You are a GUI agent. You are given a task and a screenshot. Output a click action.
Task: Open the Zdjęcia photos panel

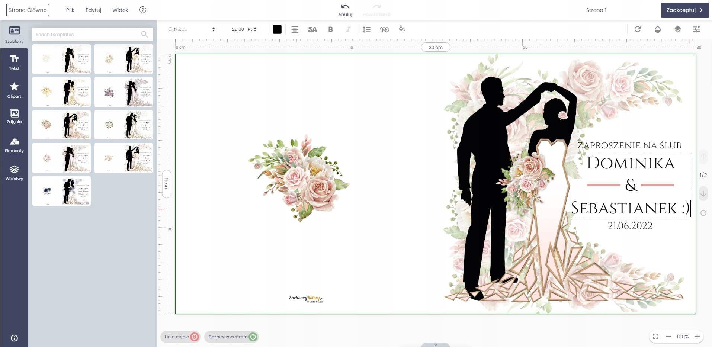[14, 116]
